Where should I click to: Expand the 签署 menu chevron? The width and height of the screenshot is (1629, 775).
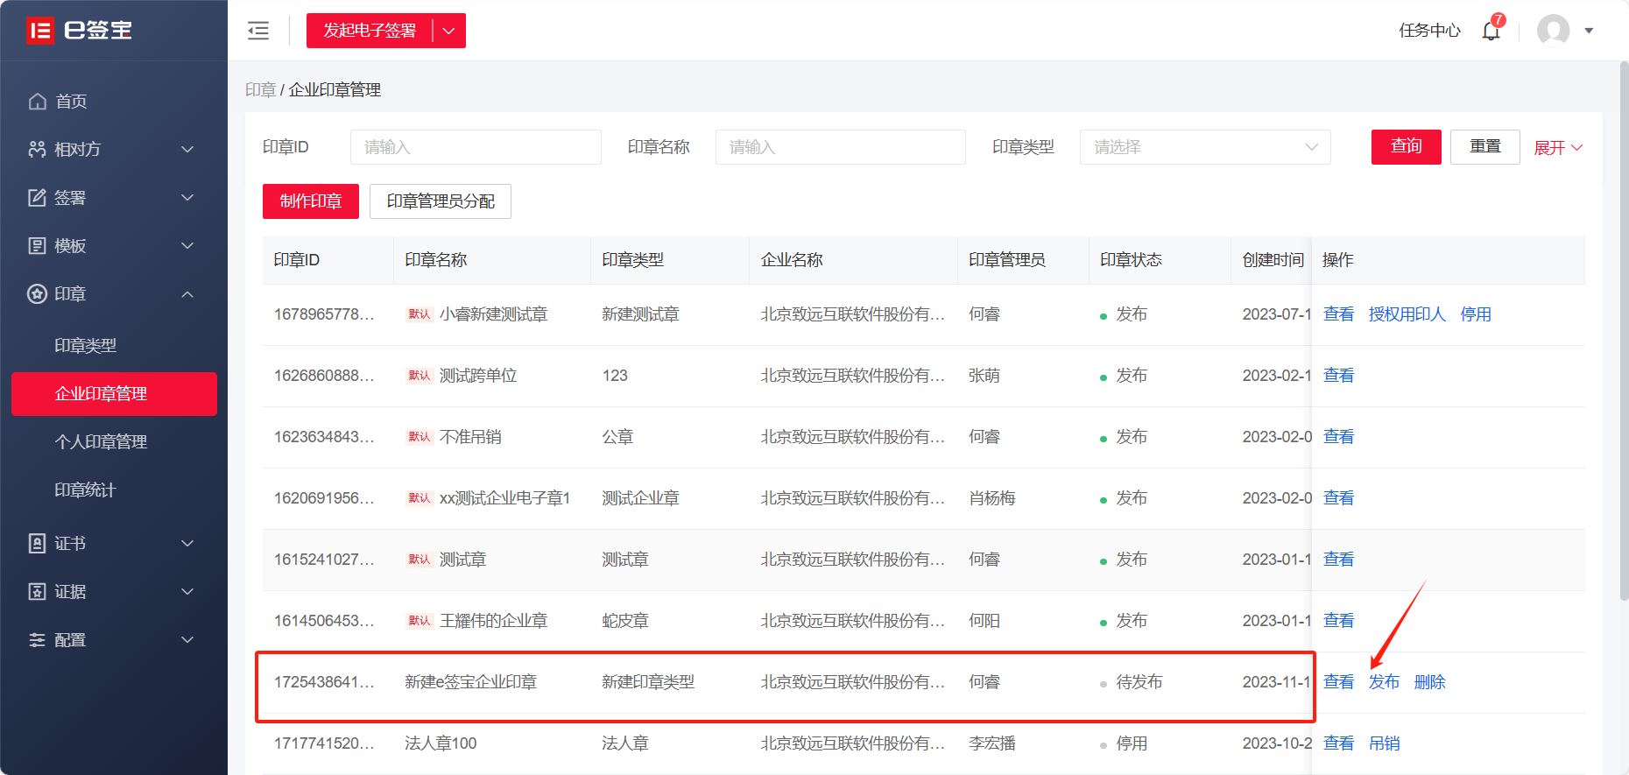[x=187, y=198]
